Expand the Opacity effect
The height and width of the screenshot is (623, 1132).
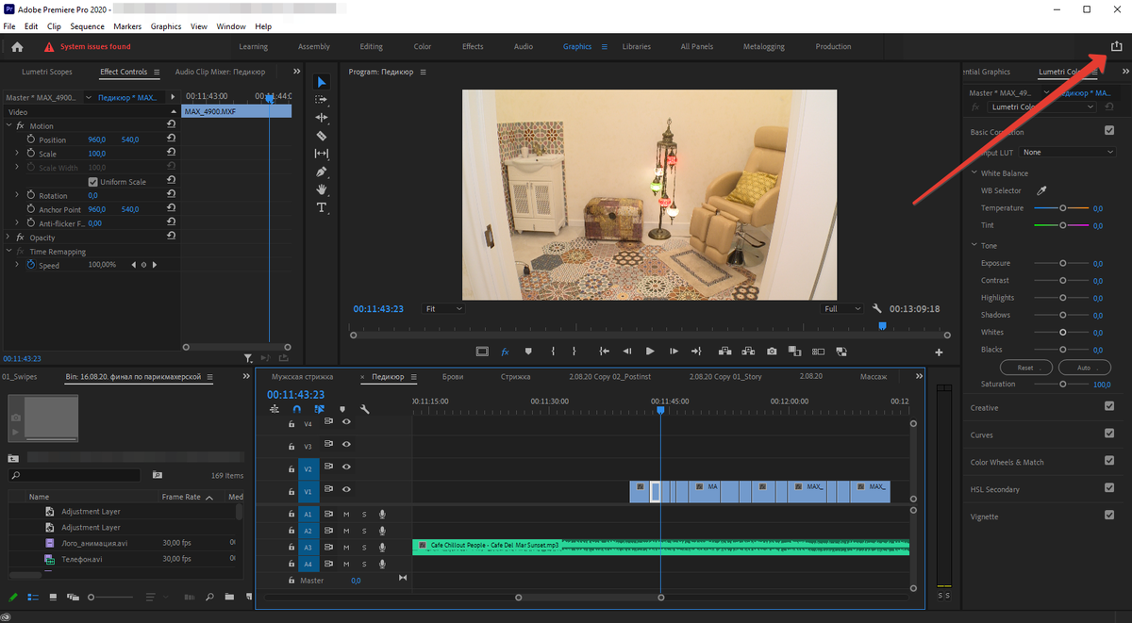[x=8, y=238]
